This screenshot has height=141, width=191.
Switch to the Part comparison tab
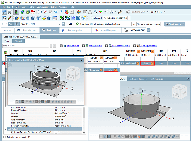[75, 30]
